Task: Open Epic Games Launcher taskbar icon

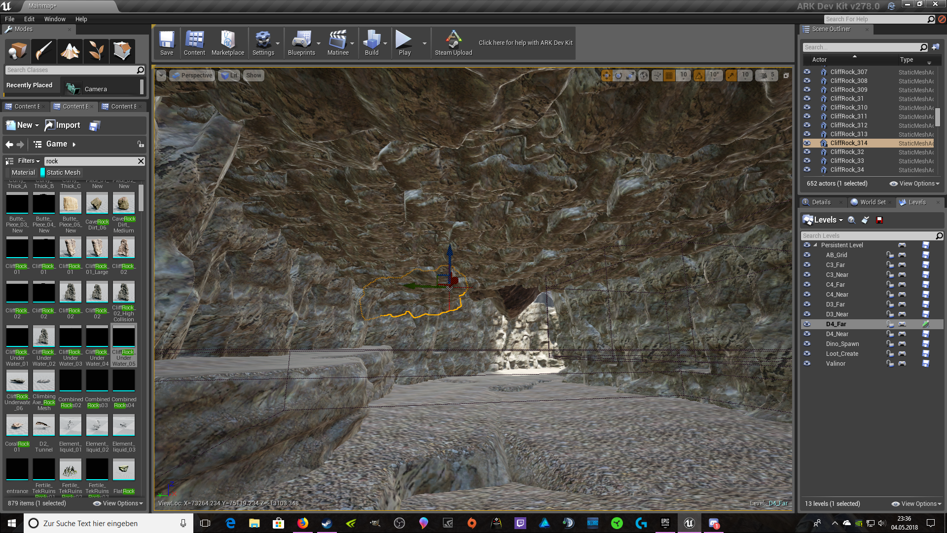Action: (665, 523)
